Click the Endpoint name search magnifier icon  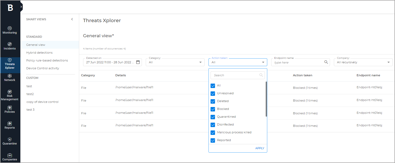click(x=326, y=62)
